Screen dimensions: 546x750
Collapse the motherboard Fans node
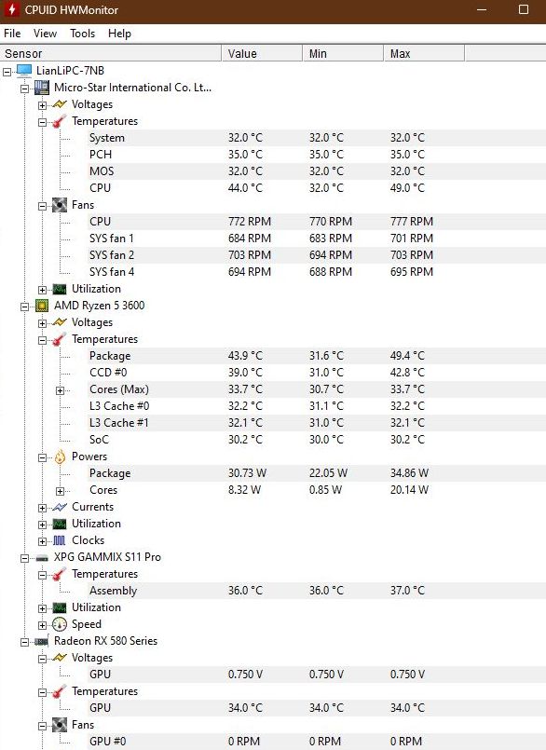pos(42,206)
